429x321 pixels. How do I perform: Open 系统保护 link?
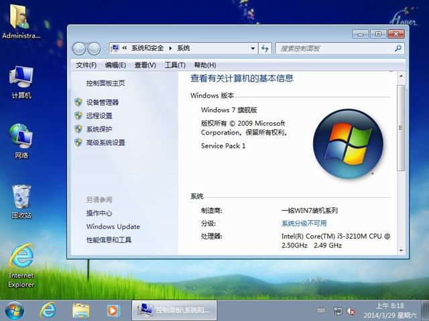(x=99, y=129)
